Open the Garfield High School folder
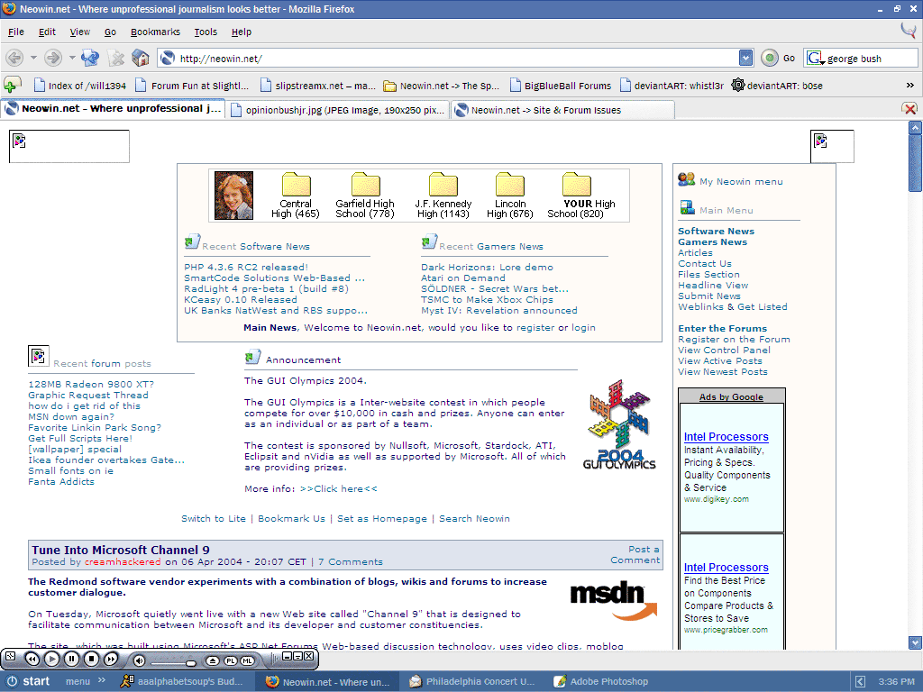The height and width of the screenshot is (692, 923). click(366, 184)
